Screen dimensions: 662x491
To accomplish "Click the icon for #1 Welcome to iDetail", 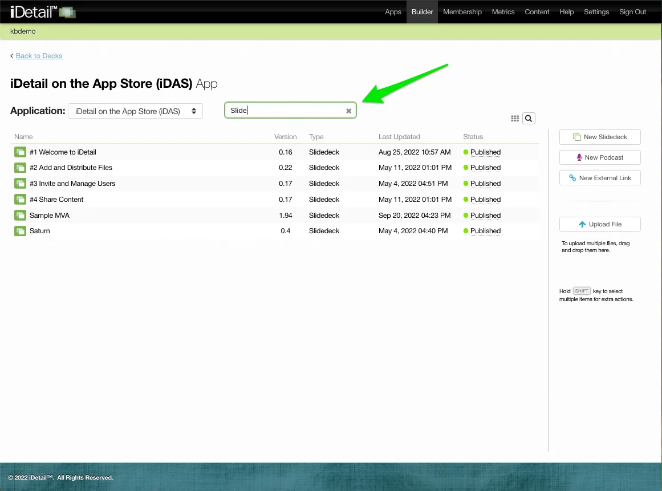I will click(x=21, y=152).
